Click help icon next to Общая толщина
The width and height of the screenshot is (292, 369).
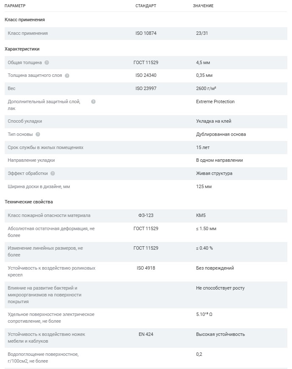pos(47,62)
